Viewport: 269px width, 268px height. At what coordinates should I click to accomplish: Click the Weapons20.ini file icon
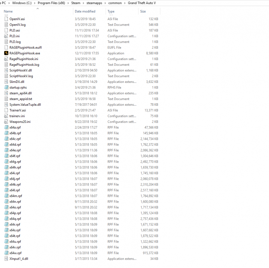[6, 121]
